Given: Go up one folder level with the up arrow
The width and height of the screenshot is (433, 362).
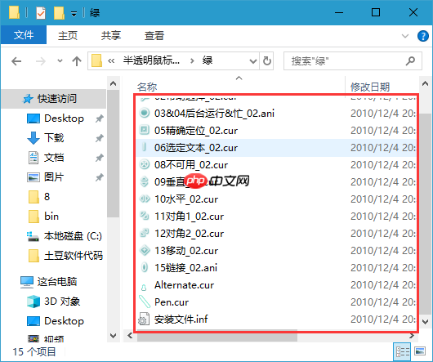Looking at the screenshot, I should [x=77, y=61].
